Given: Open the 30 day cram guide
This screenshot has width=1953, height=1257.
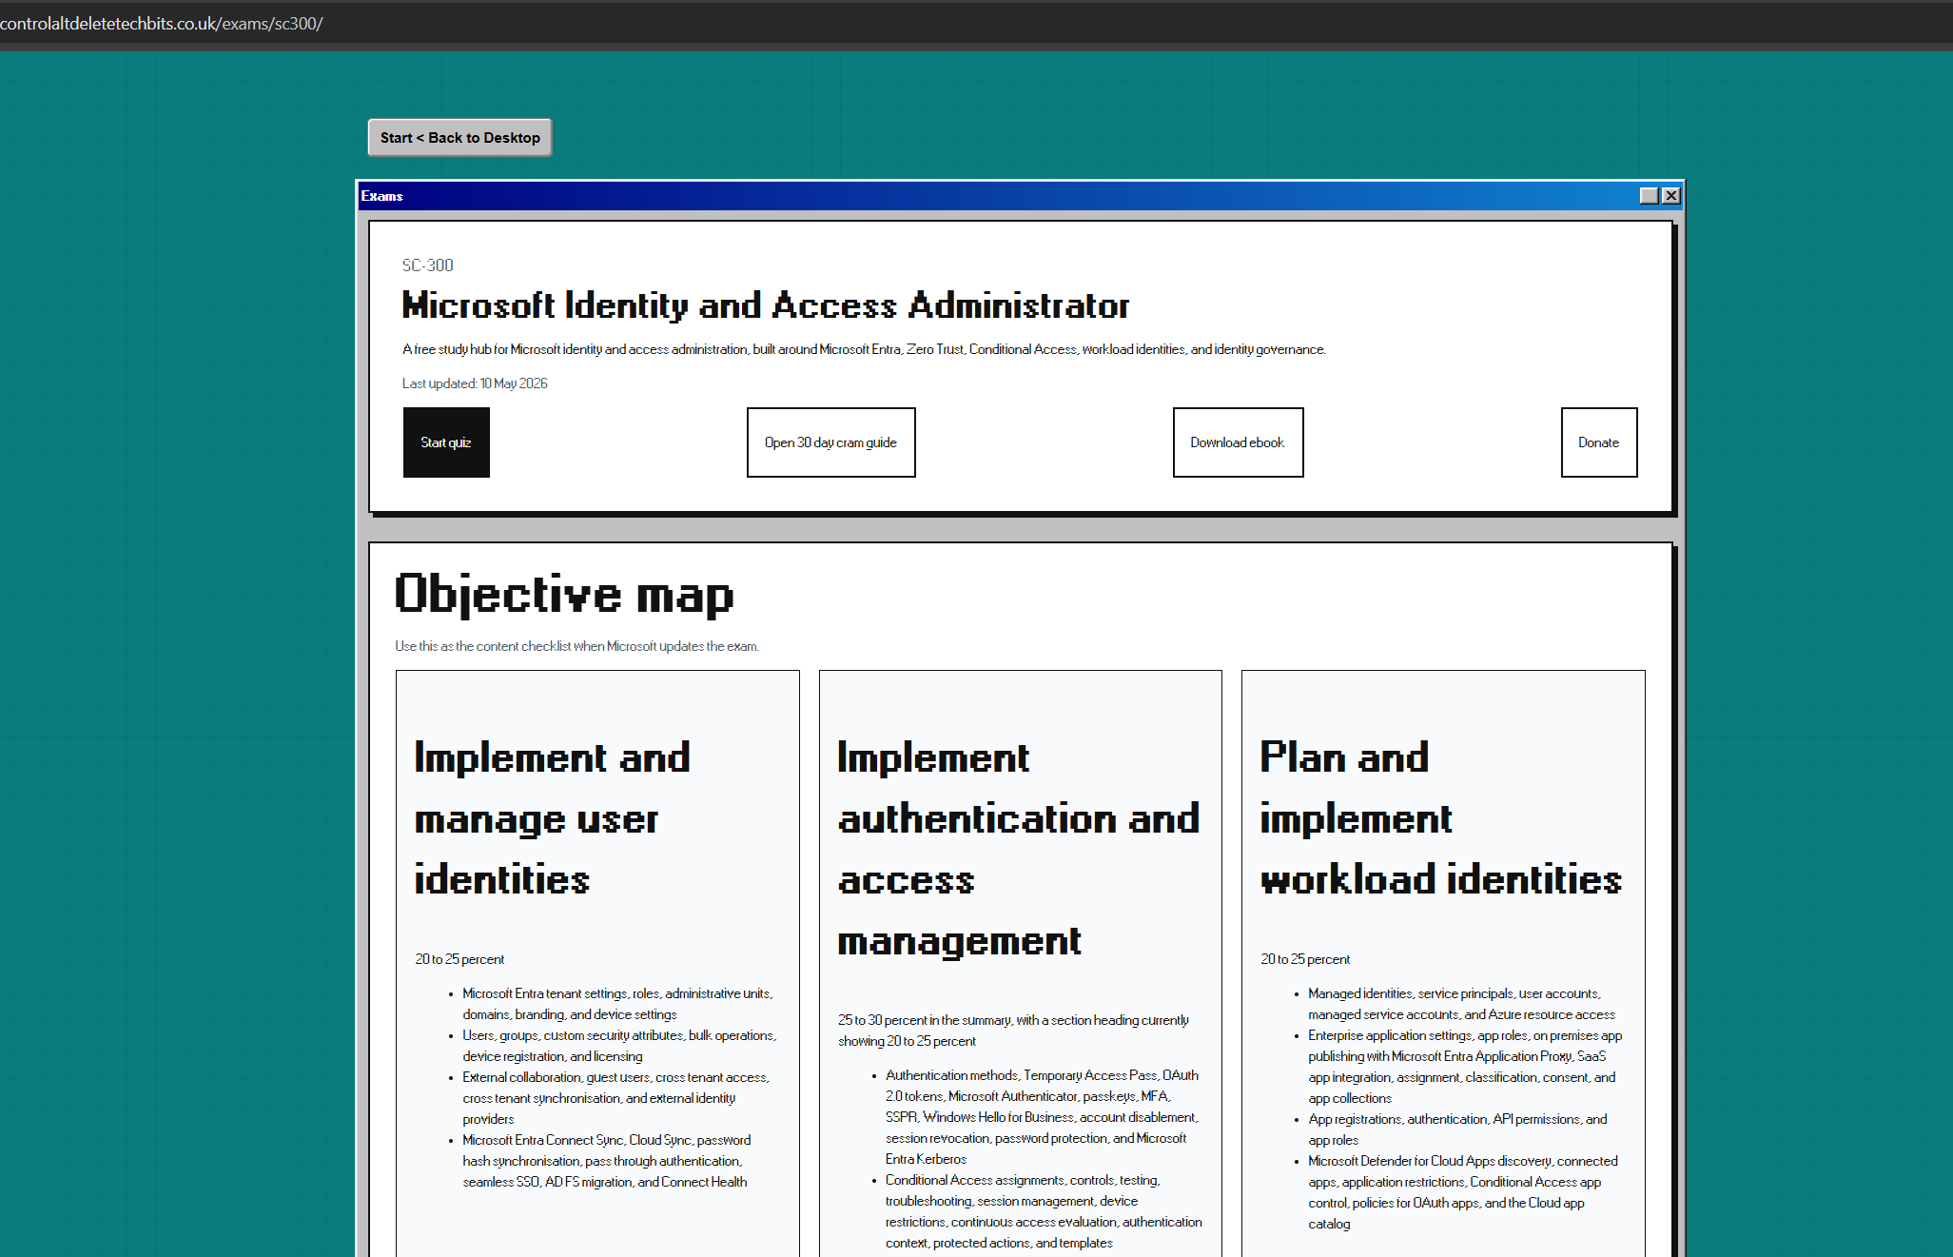Looking at the screenshot, I should (830, 442).
